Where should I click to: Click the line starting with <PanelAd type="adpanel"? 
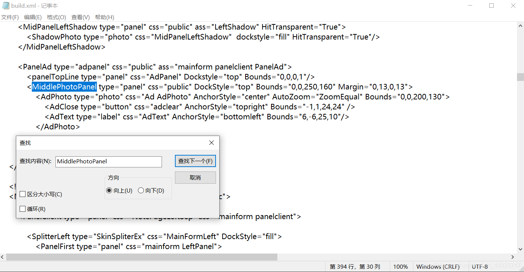(x=155, y=67)
